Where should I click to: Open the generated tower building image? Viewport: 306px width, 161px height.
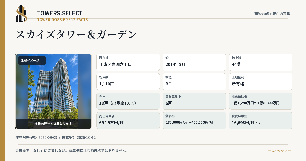coord(53,91)
